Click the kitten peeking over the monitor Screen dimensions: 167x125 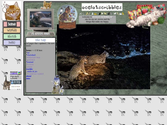pyautogui.click(x=46, y=5)
